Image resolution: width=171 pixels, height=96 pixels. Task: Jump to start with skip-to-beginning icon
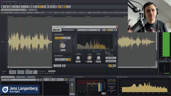tap(34, 7)
